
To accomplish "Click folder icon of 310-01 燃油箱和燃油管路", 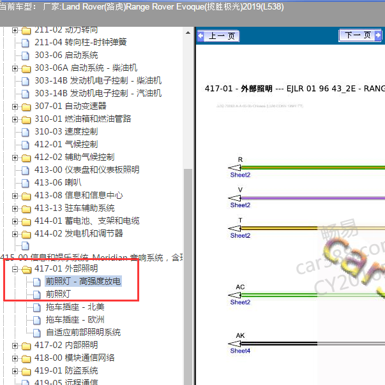I will (26, 120).
